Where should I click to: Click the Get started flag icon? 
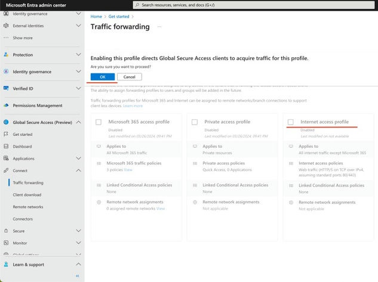6,134
